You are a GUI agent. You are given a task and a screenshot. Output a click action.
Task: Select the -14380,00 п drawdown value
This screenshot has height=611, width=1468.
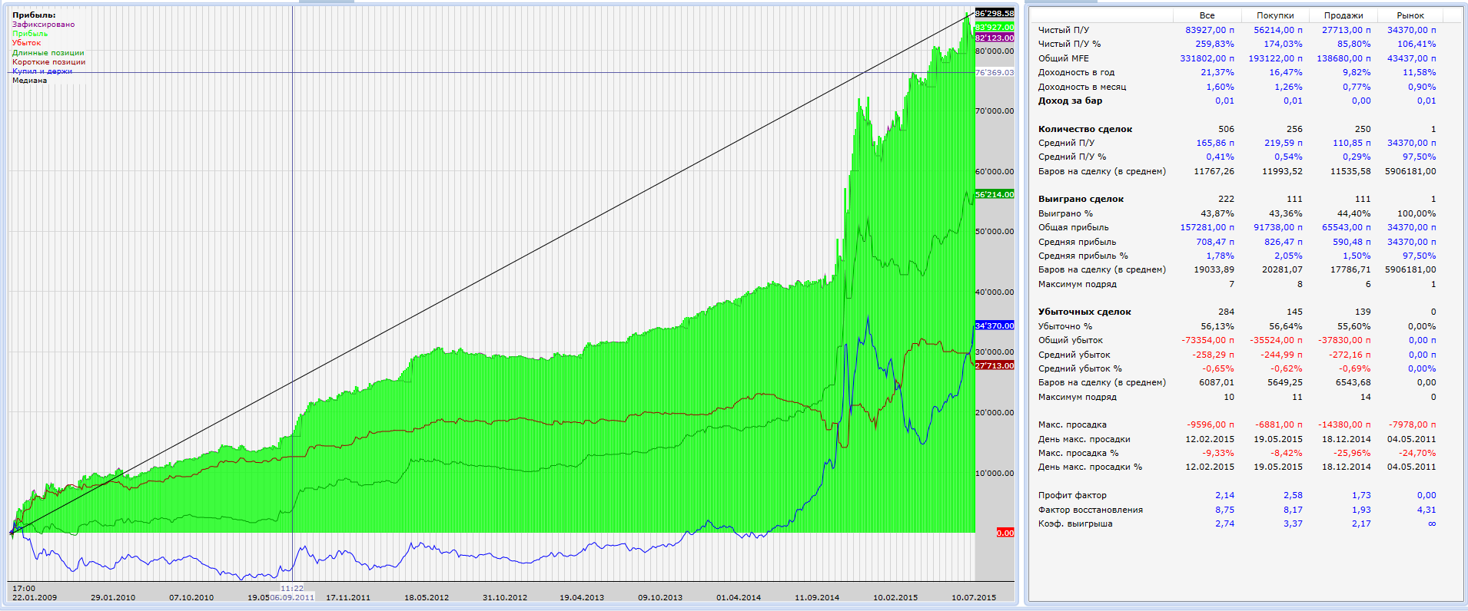[1345, 424]
